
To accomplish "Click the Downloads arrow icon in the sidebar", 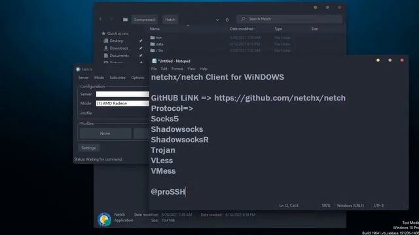I will coord(106,48).
